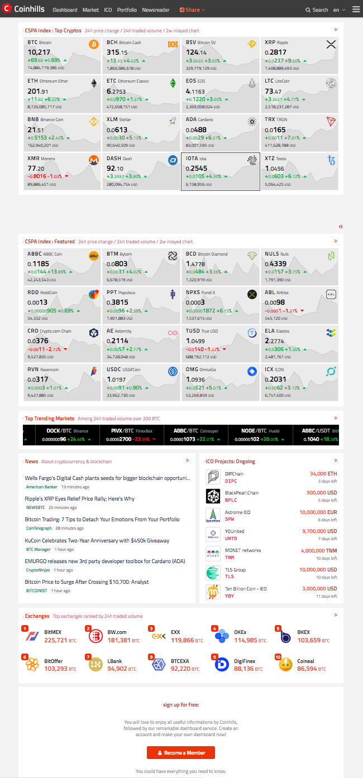The image size is (363, 778).
Task: Click the Cardano logo icon
Action: pos(252,122)
